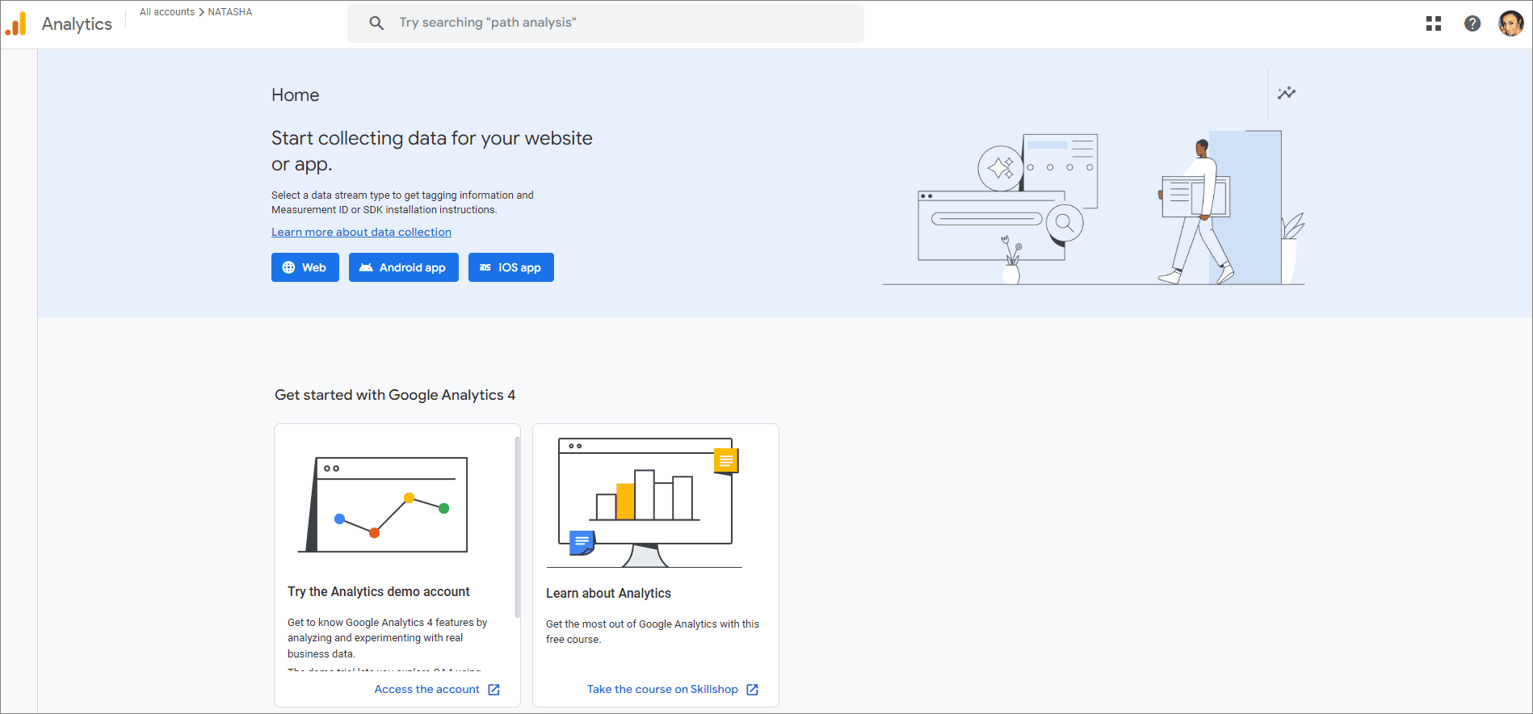The width and height of the screenshot is (1533, 714).
Task: Click the magnifying glass search icon
Action: 376,23
